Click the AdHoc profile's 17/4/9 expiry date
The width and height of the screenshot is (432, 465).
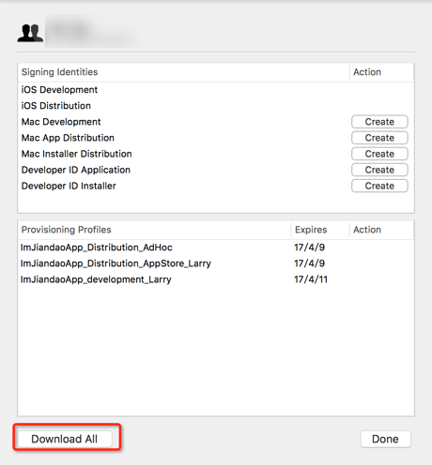pos(309,247)
